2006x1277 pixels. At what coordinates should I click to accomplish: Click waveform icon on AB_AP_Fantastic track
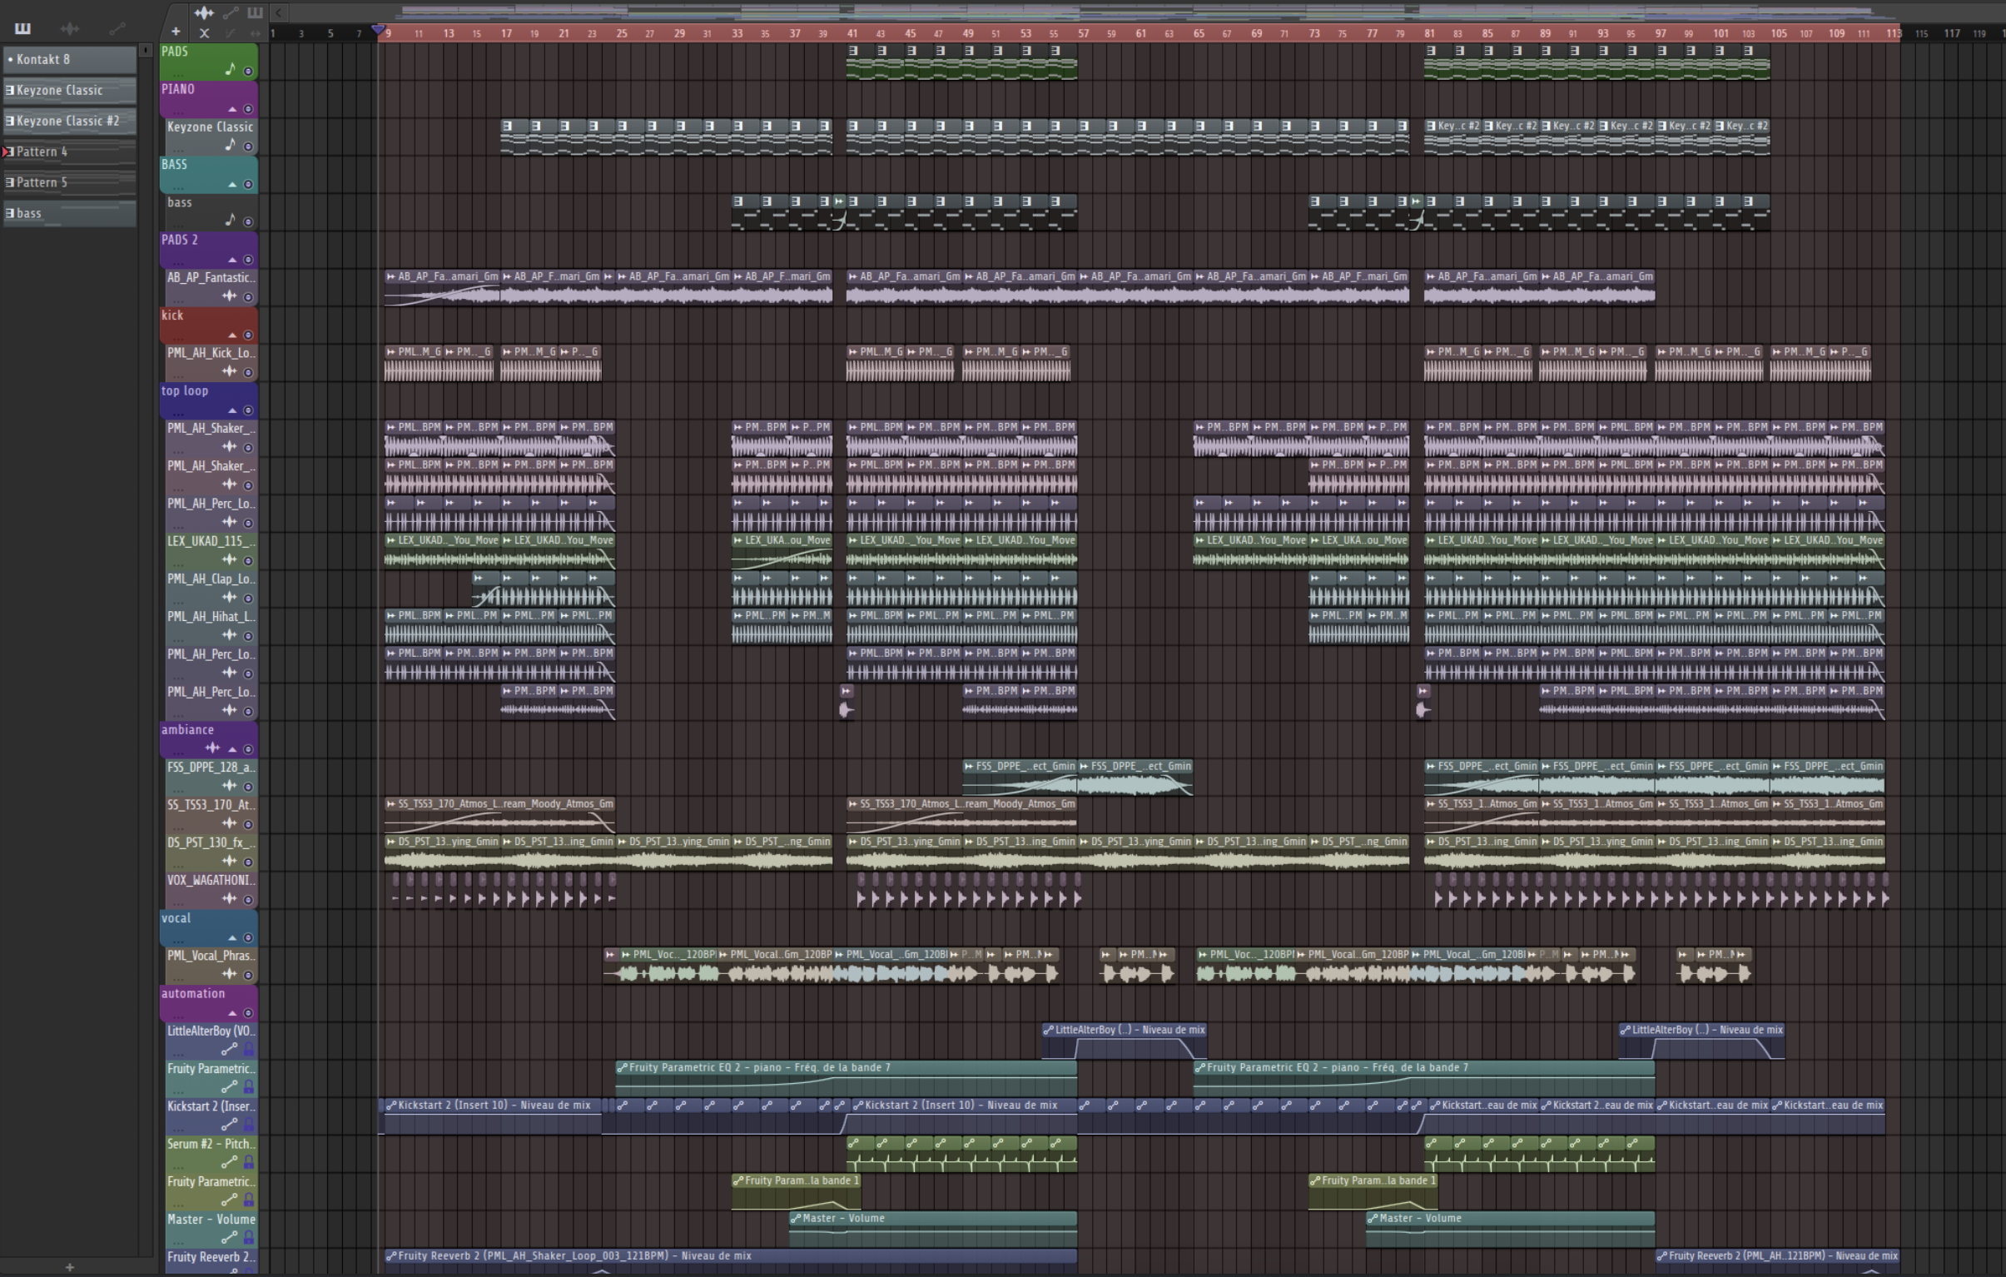[x=229, y=296]
